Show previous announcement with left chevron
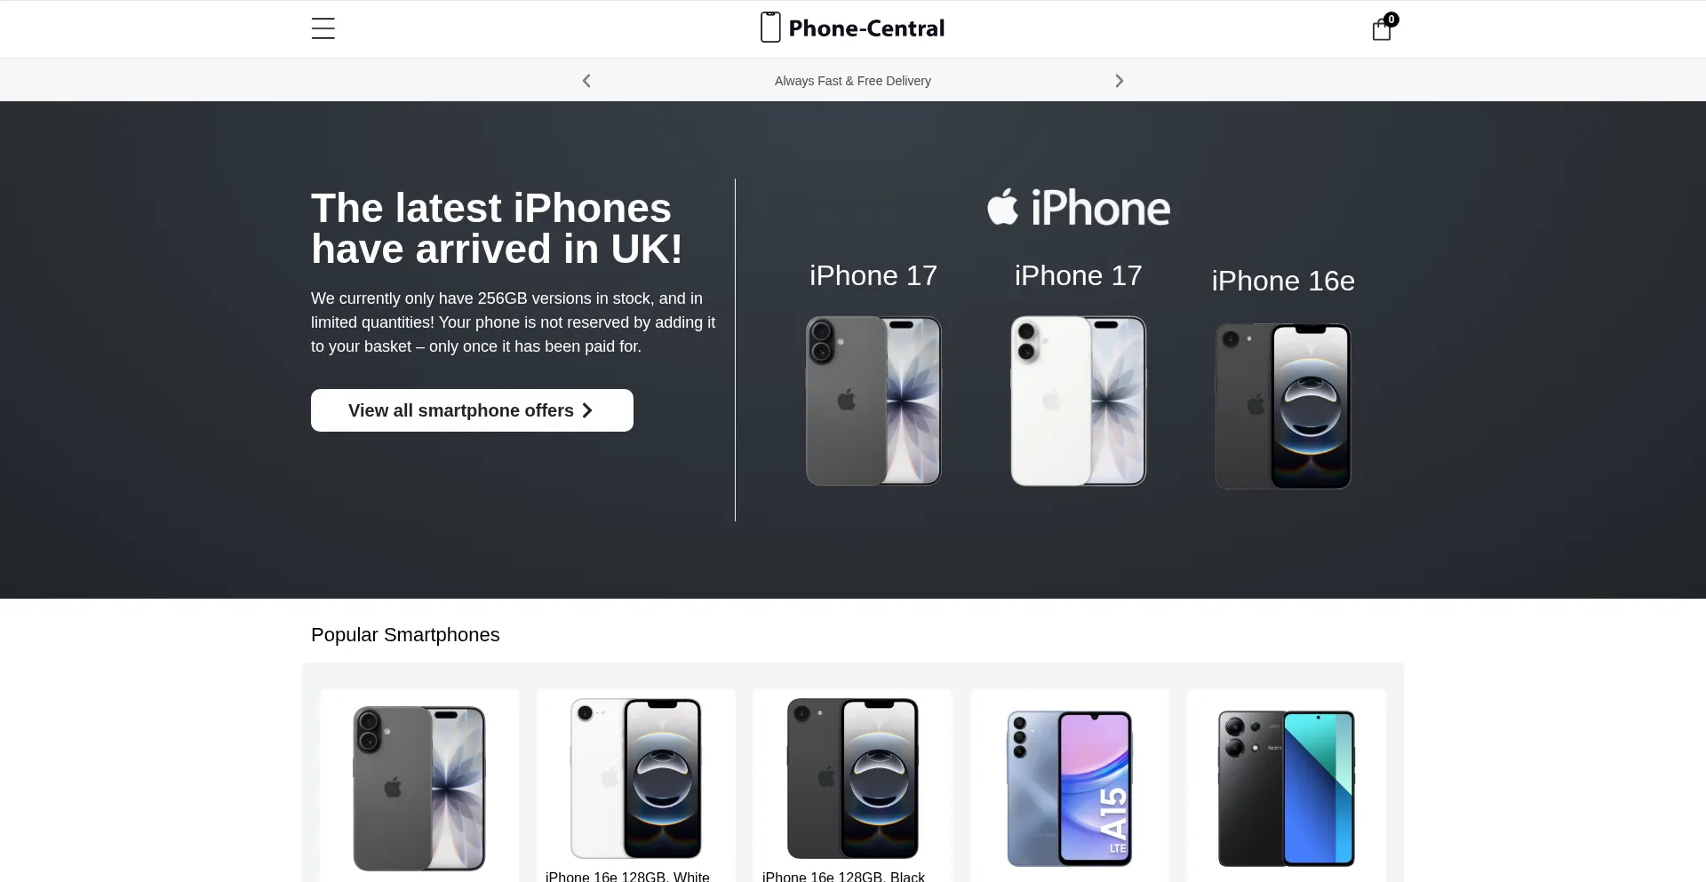This screenshot has width=1706, height=882. pos(586,81)
